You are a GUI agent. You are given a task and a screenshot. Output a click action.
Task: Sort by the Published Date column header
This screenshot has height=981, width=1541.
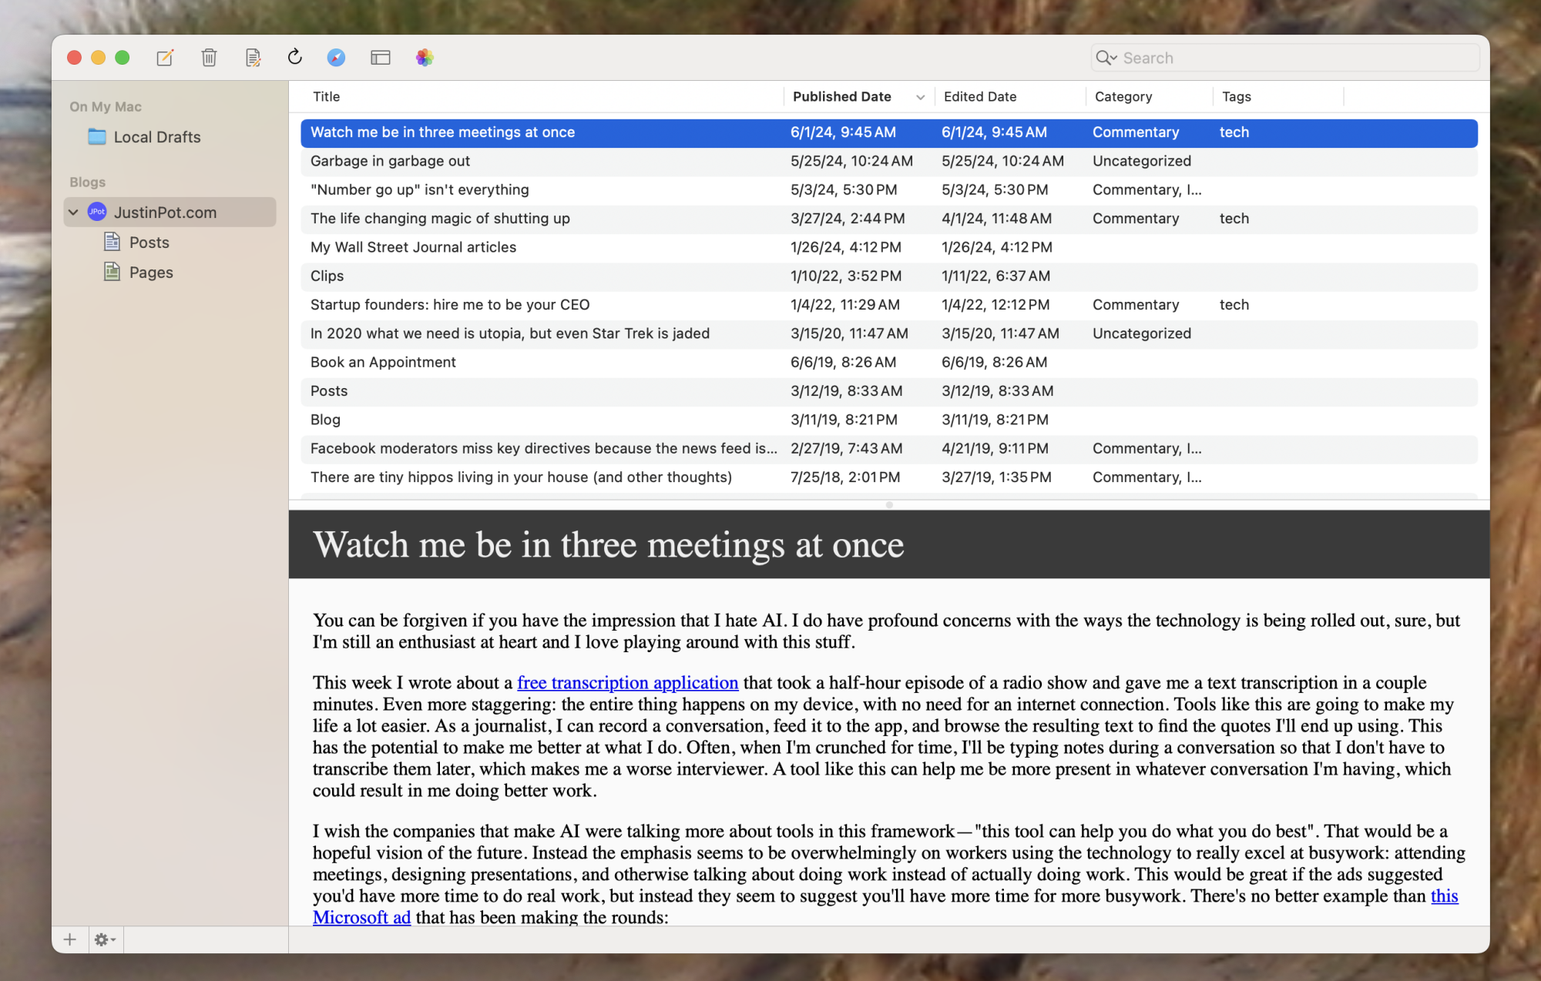[x=842, y=96]
